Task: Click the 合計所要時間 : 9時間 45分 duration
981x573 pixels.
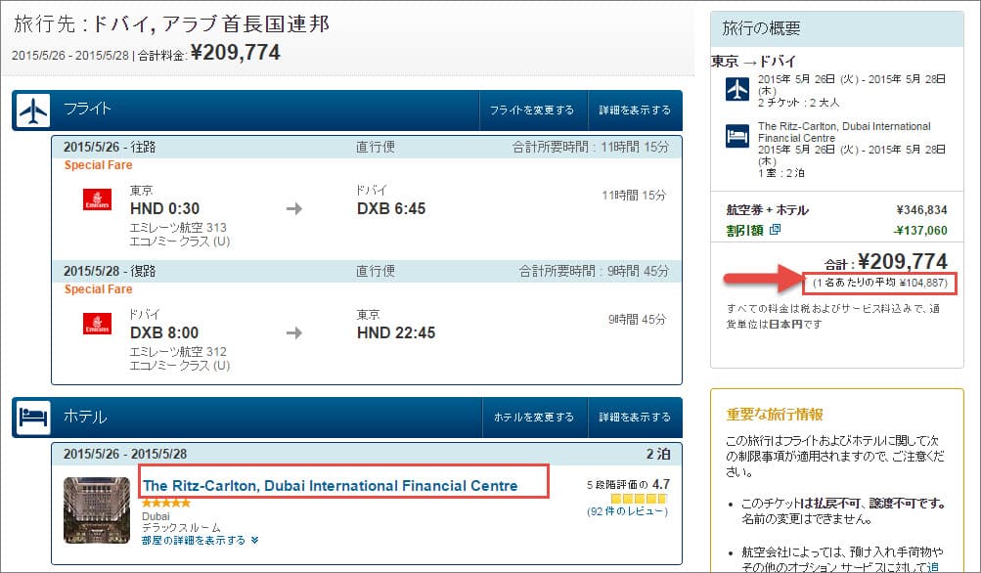Action: [x=594, y=272]
